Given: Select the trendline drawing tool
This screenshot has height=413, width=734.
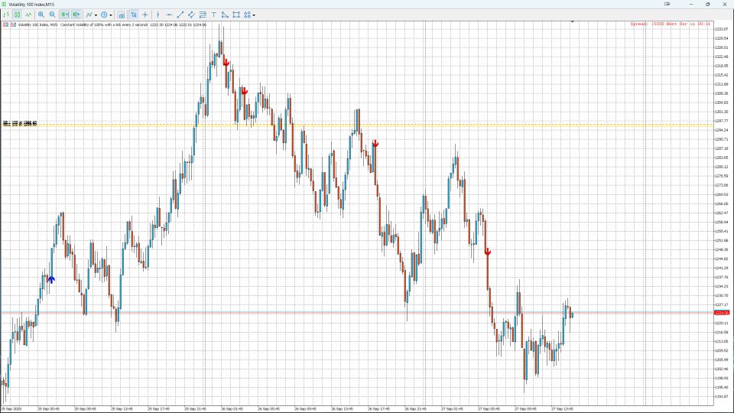Looking at the screenshot, I should pos(180,15).
